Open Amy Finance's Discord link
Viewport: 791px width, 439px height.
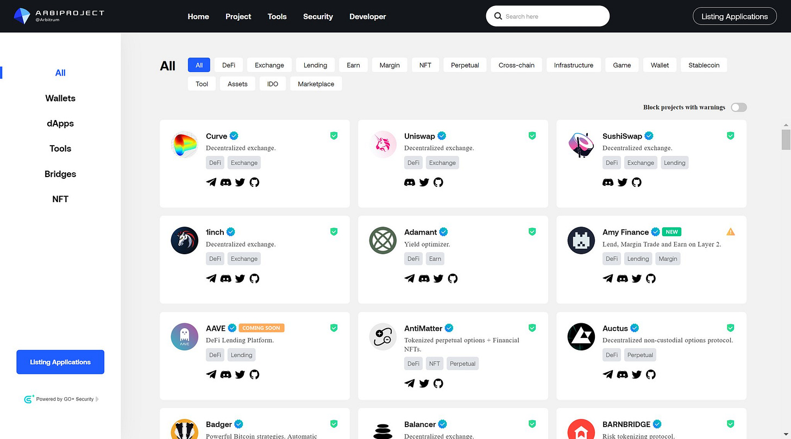coord(622,278)
